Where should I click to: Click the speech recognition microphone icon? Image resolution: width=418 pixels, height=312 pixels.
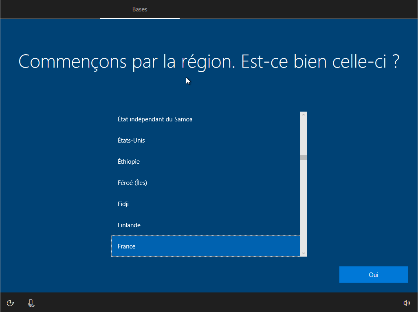(x=31, y=303)
